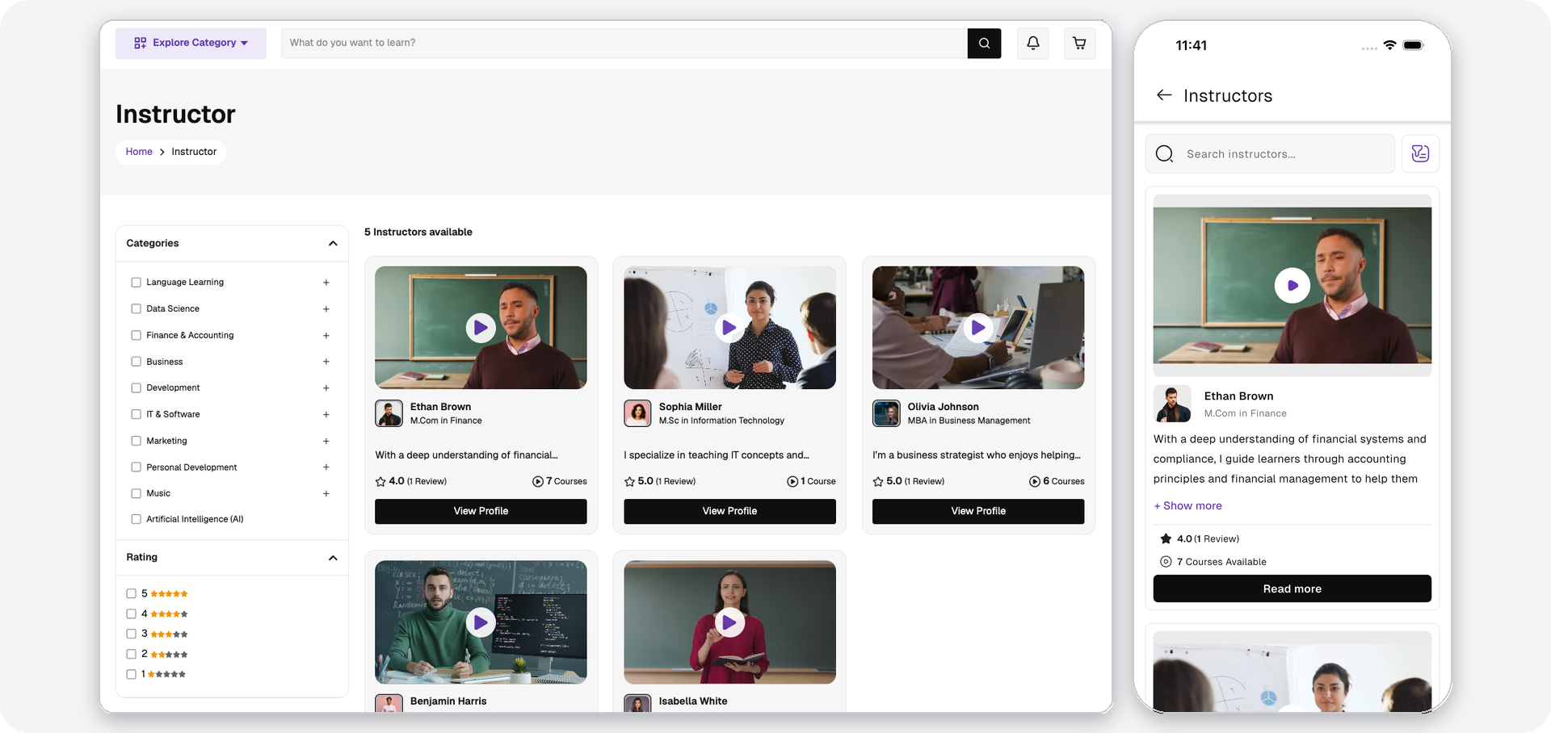Collapse the Rating panel
The height and width of the screenshot is (733, 1551).
[x=333, y=558]
